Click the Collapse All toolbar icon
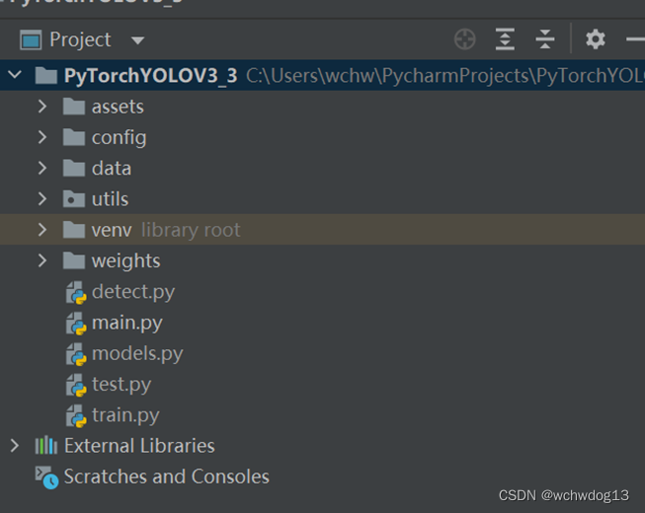The height and width of the screenshot is (513, 645). click(545, 39)
